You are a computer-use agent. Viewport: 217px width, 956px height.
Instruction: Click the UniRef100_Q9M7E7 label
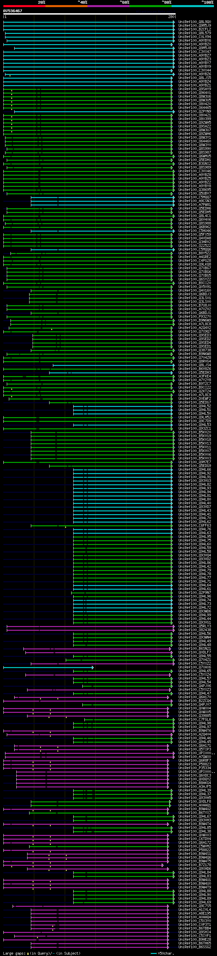pos(195,462)
